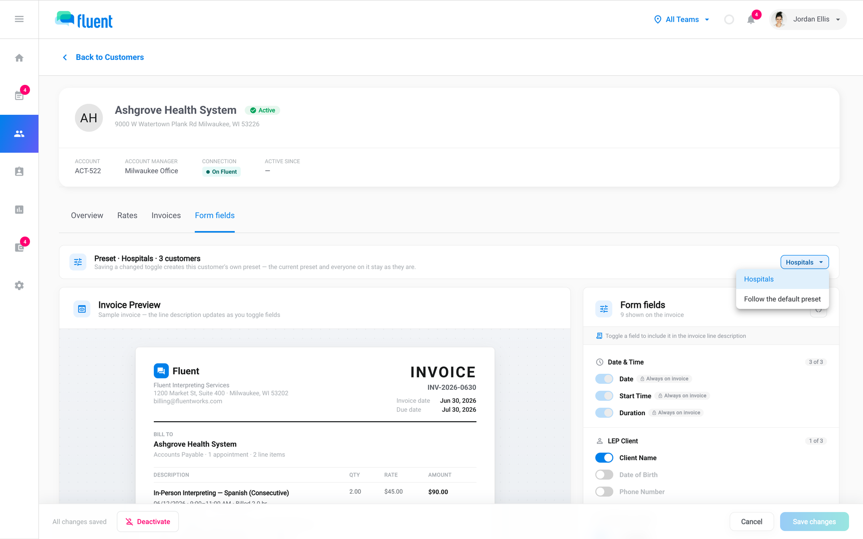Open the All Teams dropdown
This screenshot has height=539, width=863.
(682, 19)
